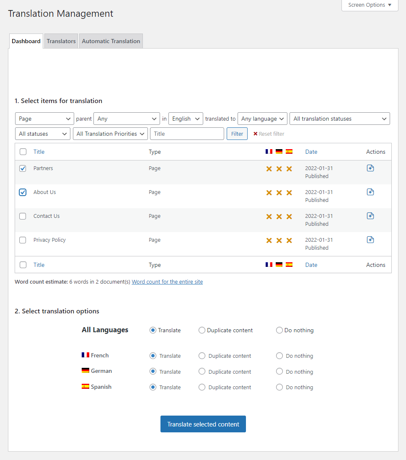Screen dimensions: 406x460
Task: Select Duplicate content for German
Action: 202,371
